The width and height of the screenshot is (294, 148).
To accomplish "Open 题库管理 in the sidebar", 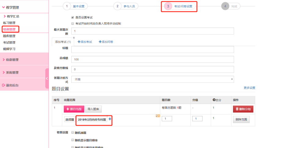I will click(x=9, y=36).
